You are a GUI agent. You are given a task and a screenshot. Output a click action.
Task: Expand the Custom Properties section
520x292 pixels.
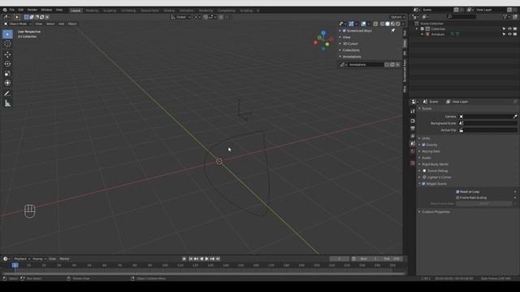[435, 212]
